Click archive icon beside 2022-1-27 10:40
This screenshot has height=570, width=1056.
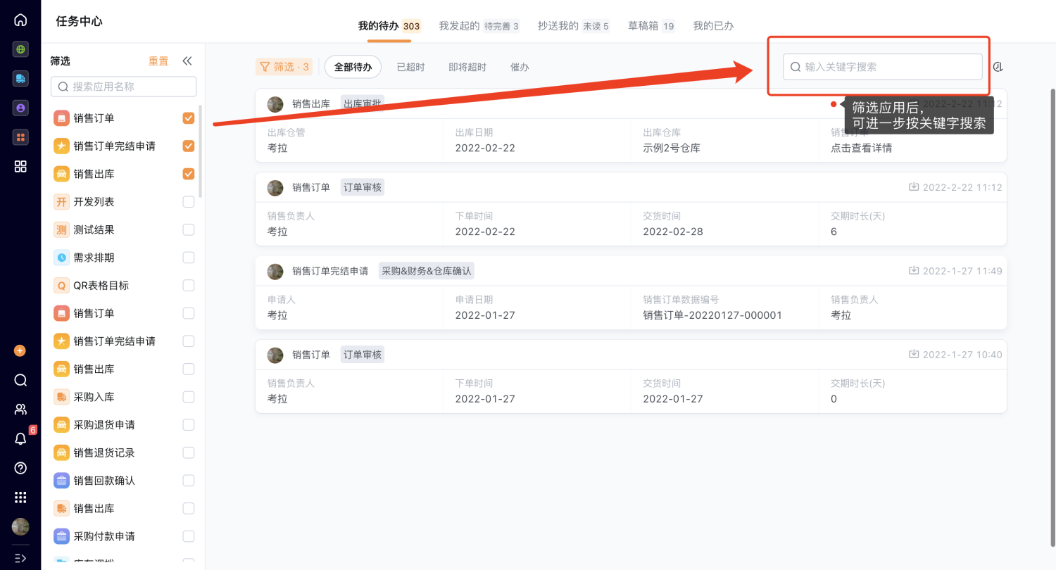[914, 355]
